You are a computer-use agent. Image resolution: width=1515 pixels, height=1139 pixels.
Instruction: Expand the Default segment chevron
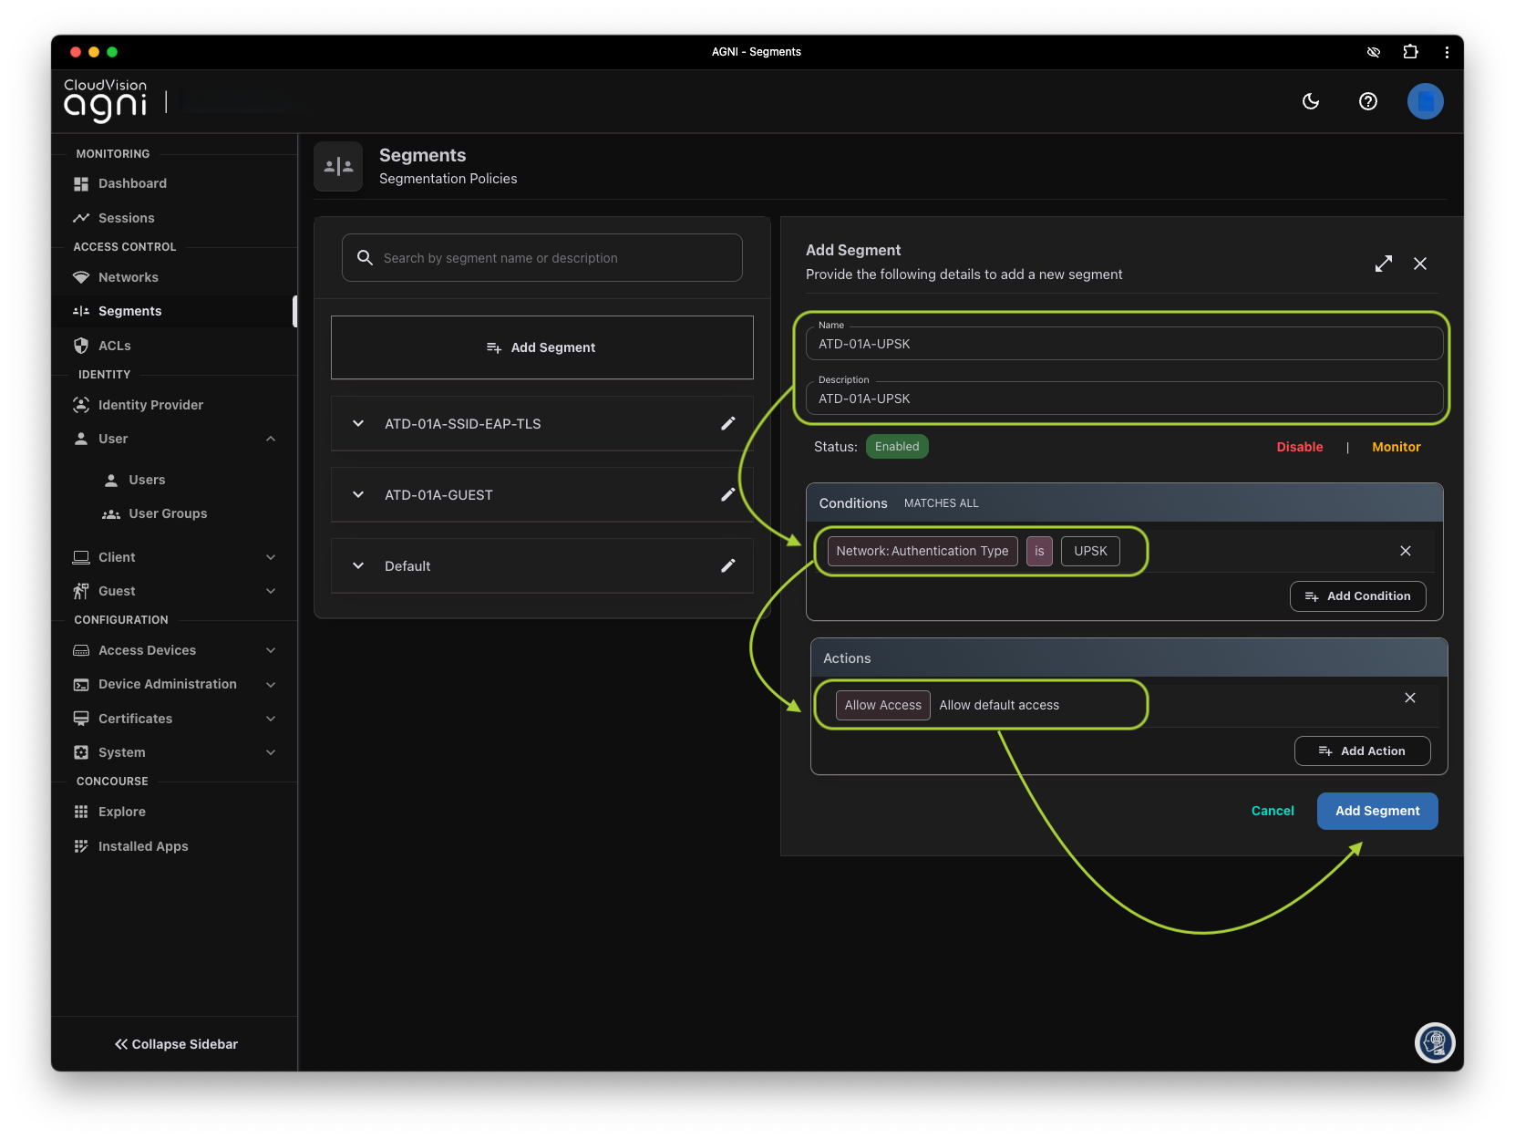click(x=358, y=565)
